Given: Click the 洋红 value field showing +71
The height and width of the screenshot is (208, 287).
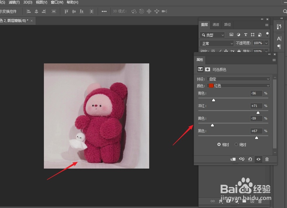Looking at the screenshot, I should (256, 106).
